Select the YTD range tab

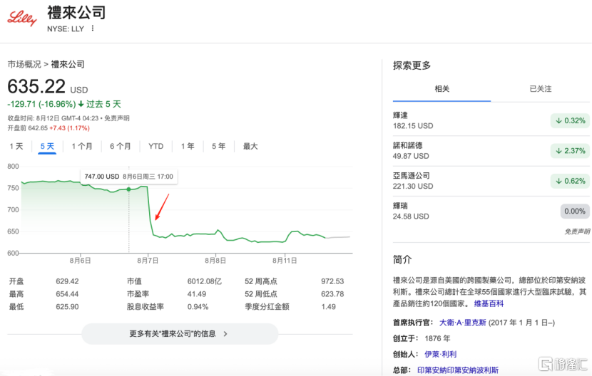tap(156, 146)
